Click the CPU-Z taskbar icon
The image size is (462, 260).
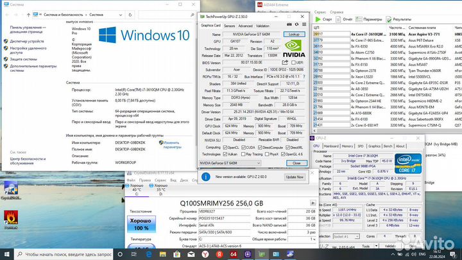(248, 254)
